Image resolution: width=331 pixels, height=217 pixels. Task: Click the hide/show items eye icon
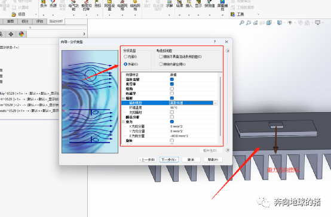290,23
